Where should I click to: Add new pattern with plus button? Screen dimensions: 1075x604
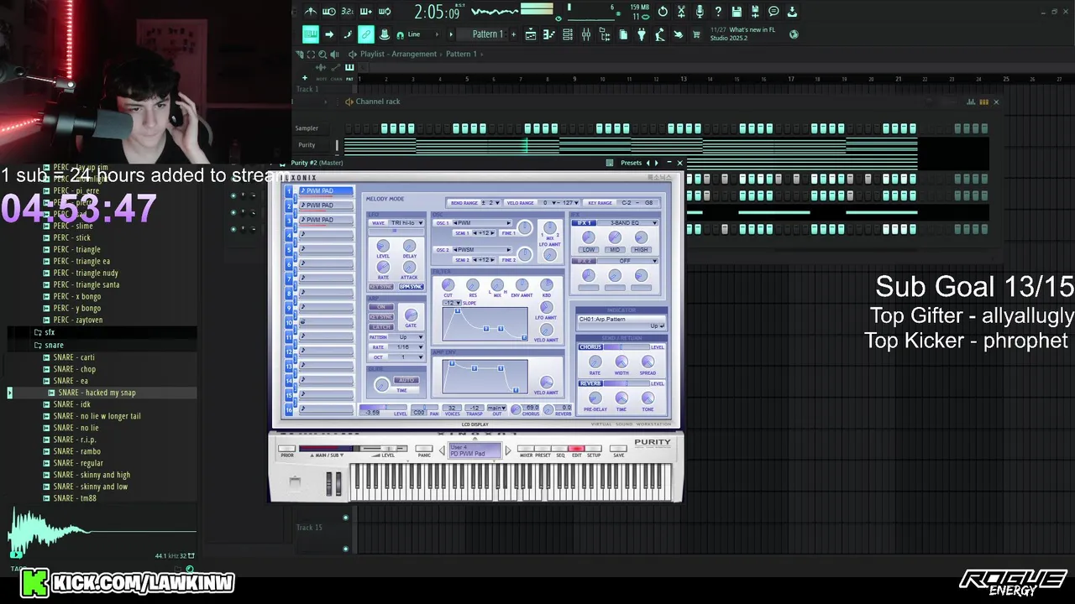[513, 34]
